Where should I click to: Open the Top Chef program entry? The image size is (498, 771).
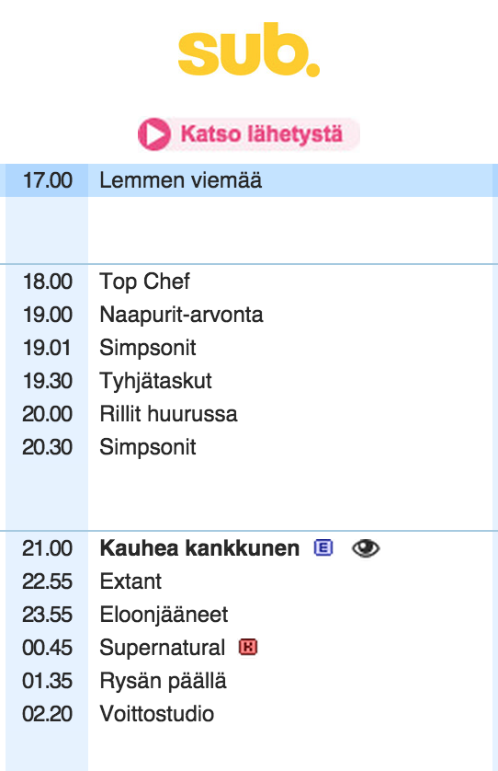[144, 282]
